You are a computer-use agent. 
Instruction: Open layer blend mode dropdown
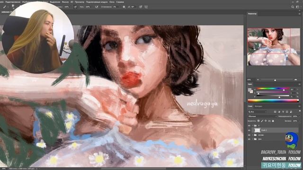pyautogui.click(x=262, y=117)
